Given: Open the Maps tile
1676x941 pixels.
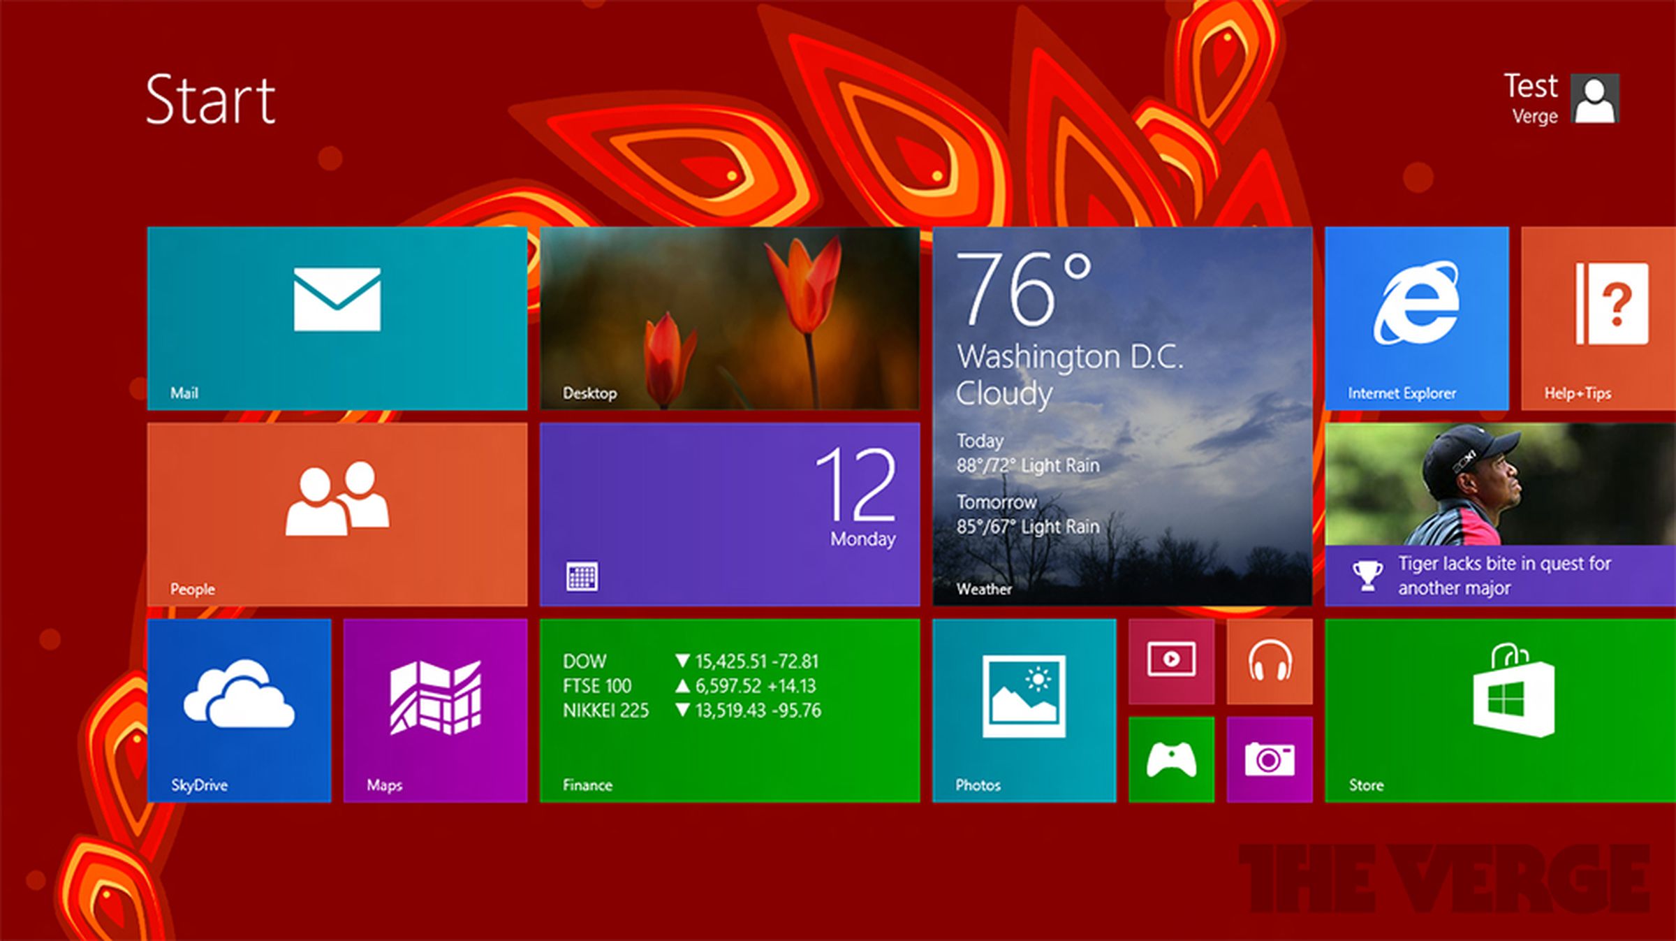Looking at the screenshot, I should (x=435, y=710).
